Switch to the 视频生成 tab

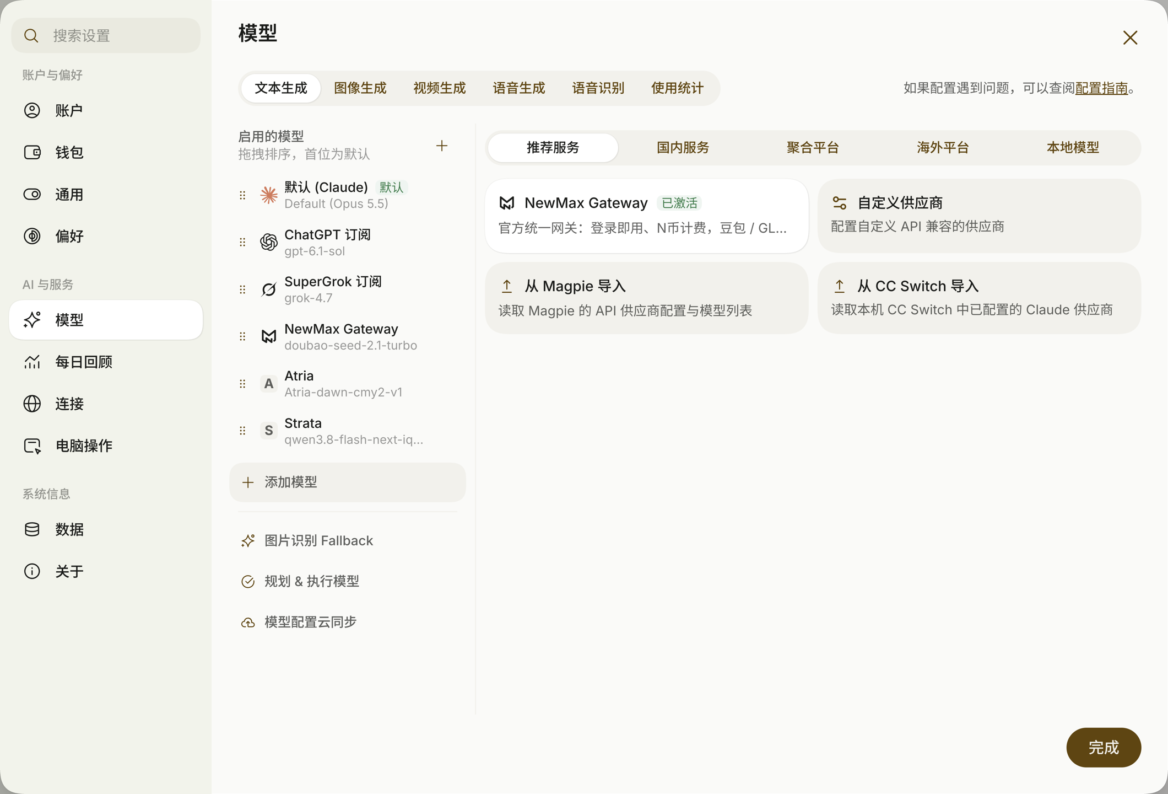[x=440, y=88]
